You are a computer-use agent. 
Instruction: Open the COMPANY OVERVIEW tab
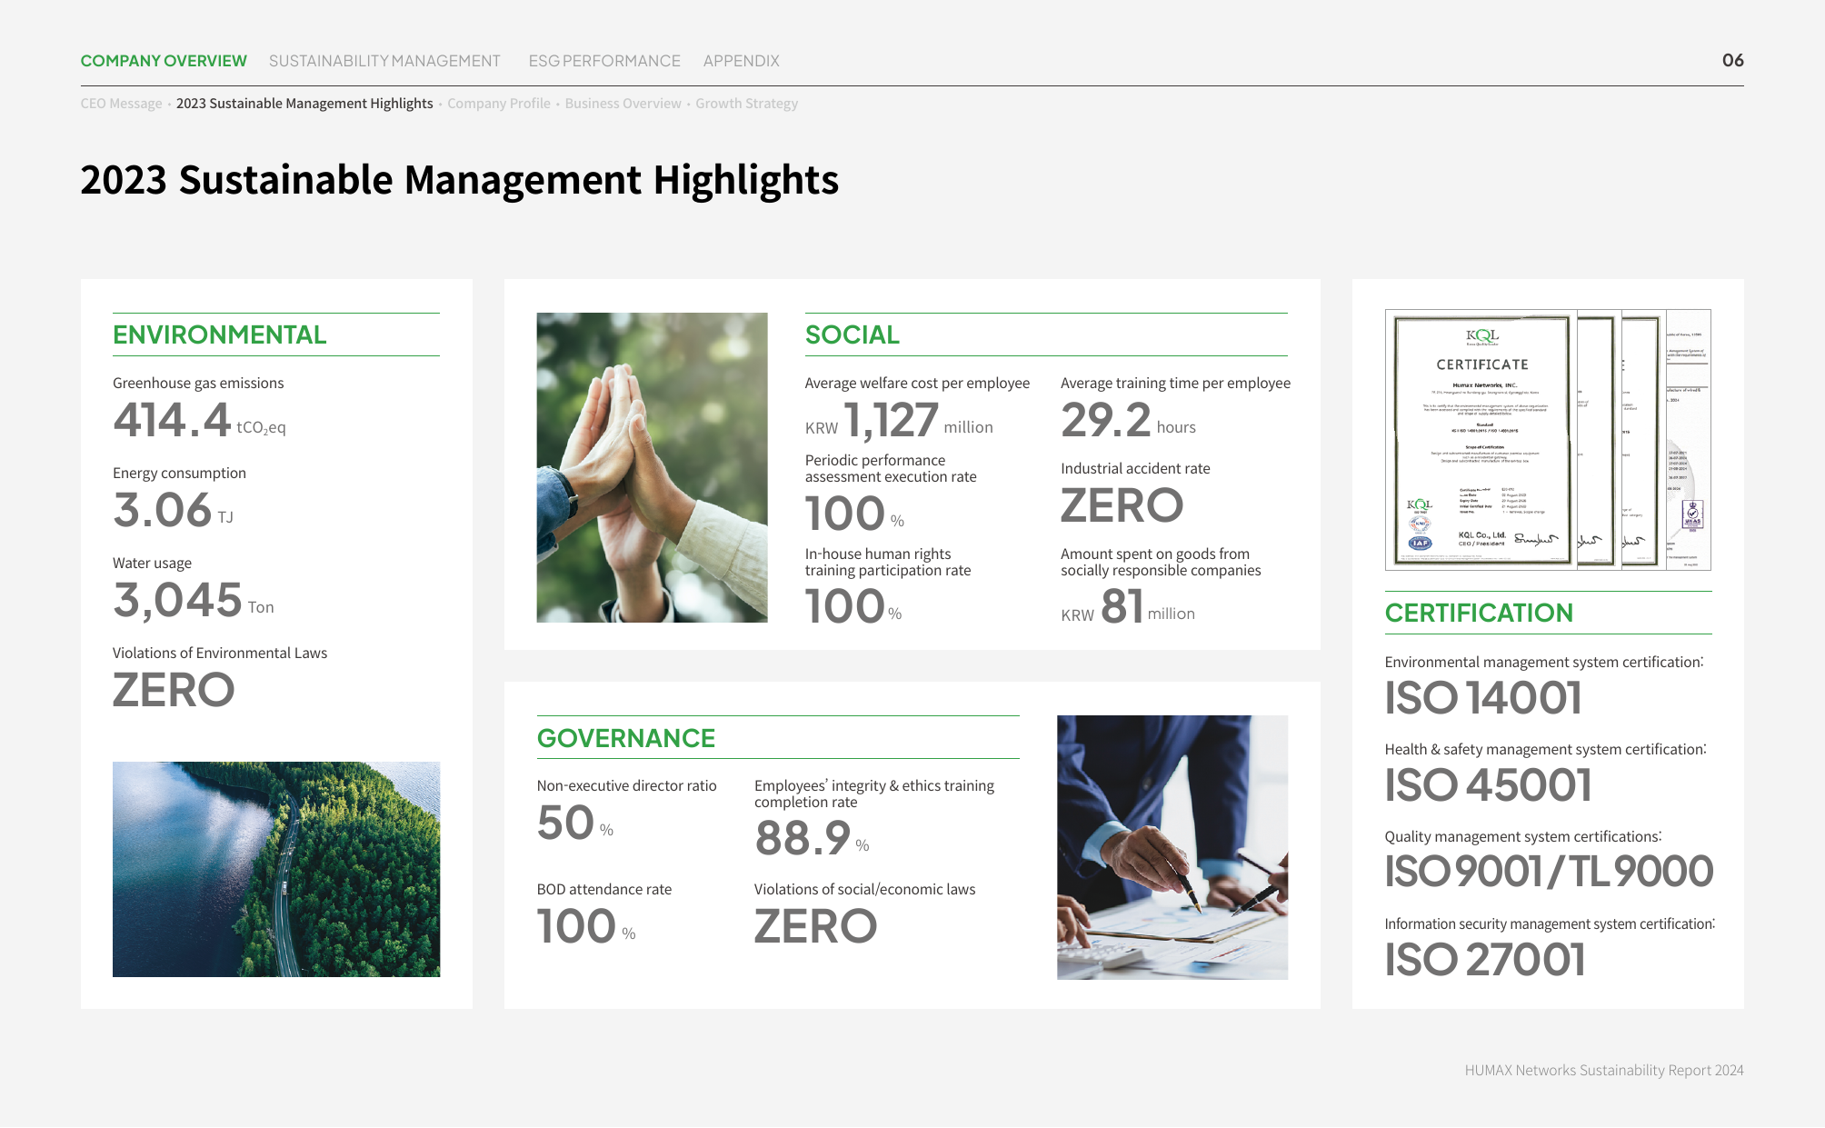pos(164,61)
